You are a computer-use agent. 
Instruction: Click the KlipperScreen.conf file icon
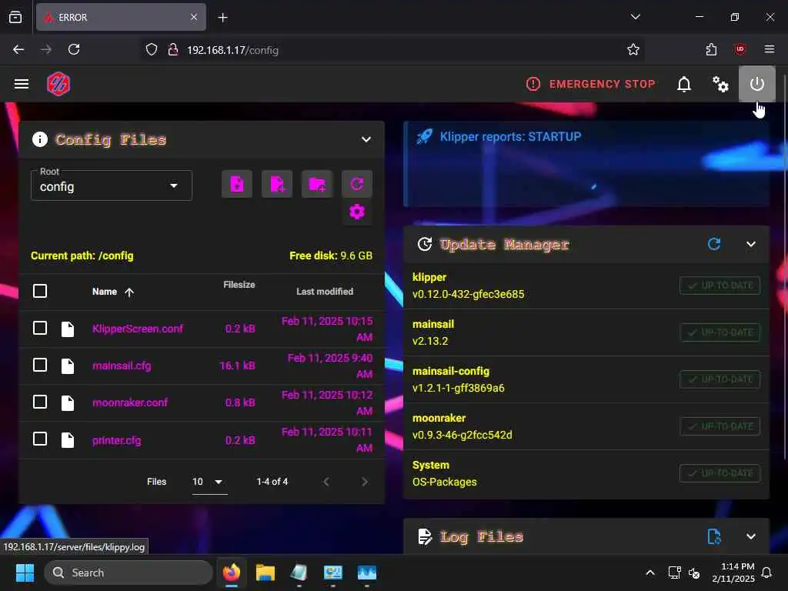(x=68, y=329)
